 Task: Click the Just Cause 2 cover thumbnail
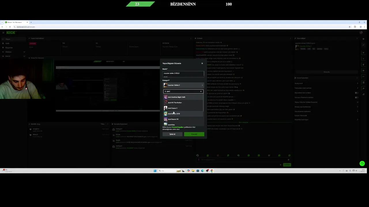[x=165, y=108]
